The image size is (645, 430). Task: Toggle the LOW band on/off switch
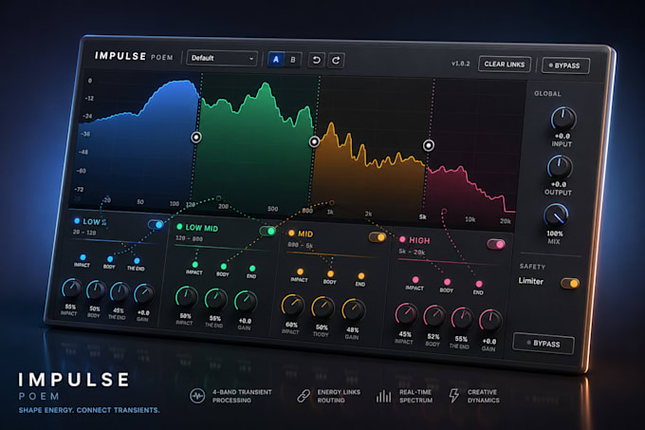tap(156, 224)
